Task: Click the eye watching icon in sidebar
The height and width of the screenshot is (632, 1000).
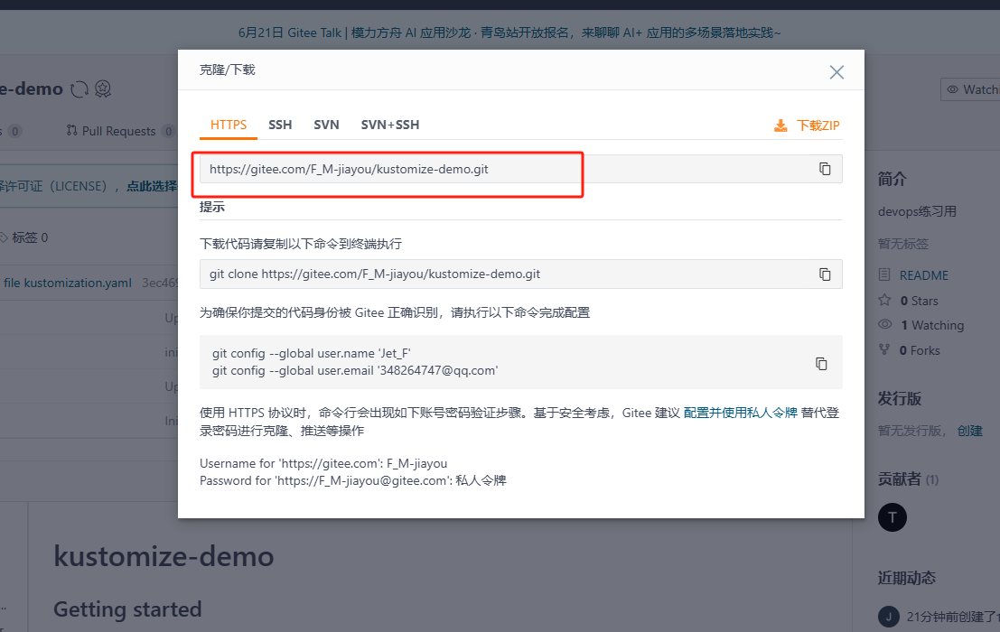Action: [x=884, y=324]
